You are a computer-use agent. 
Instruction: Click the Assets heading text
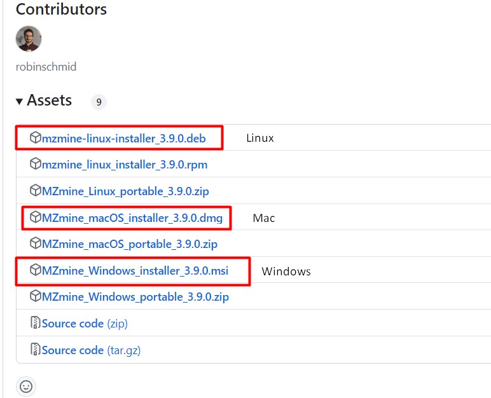click(50, 100)
